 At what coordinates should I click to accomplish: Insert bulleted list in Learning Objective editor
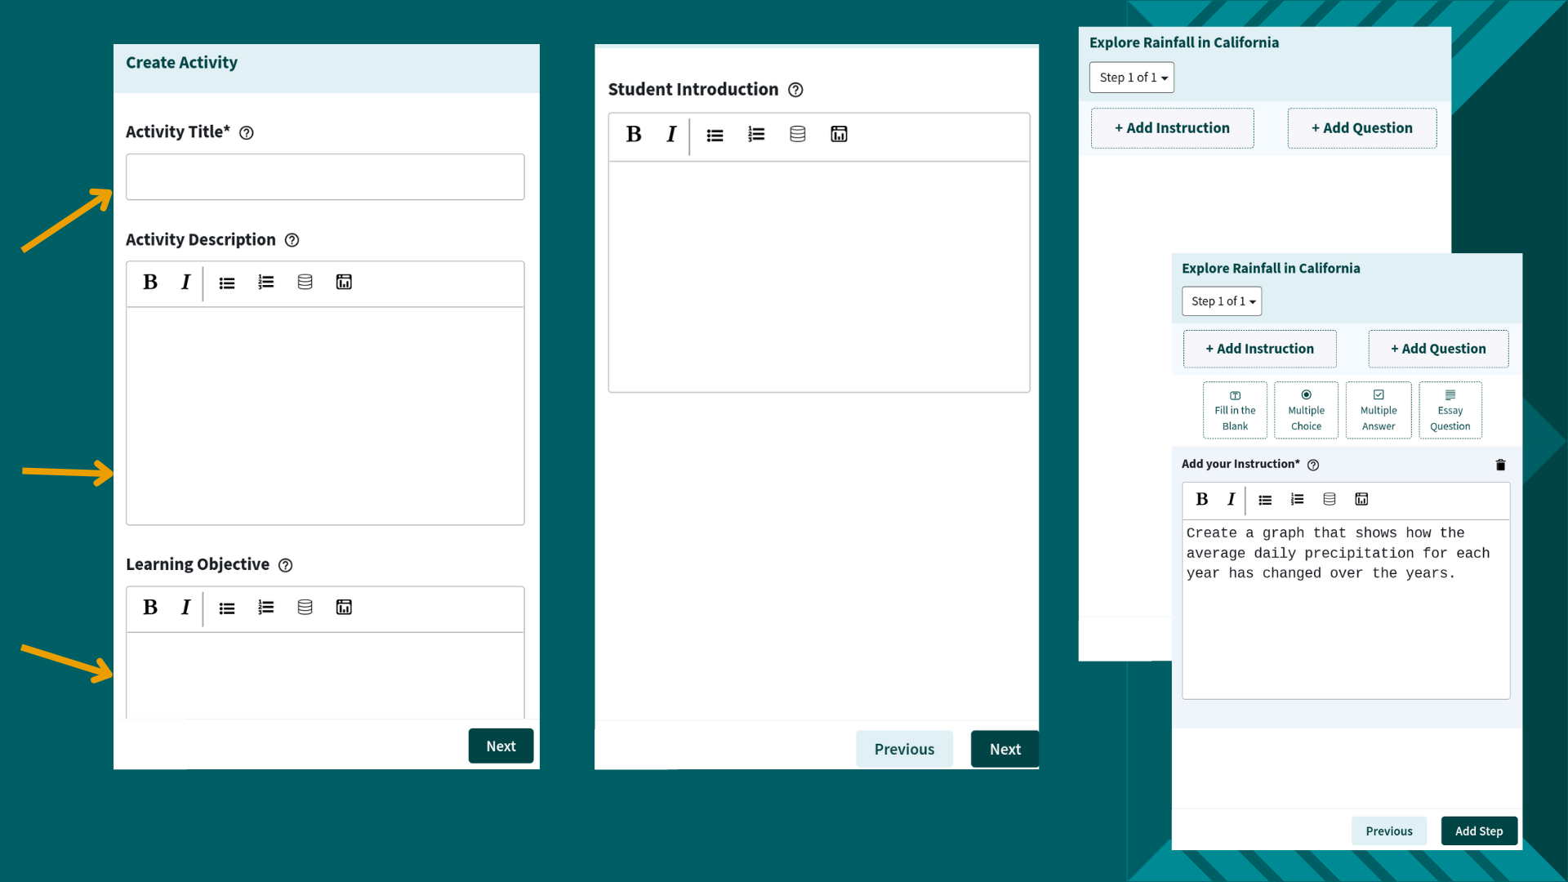click(227, 608)
